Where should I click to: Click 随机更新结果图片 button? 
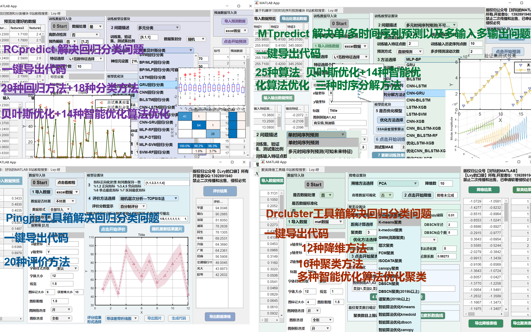tap(167, 229)
